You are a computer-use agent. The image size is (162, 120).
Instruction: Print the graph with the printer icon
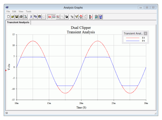[x=21, y=16]
